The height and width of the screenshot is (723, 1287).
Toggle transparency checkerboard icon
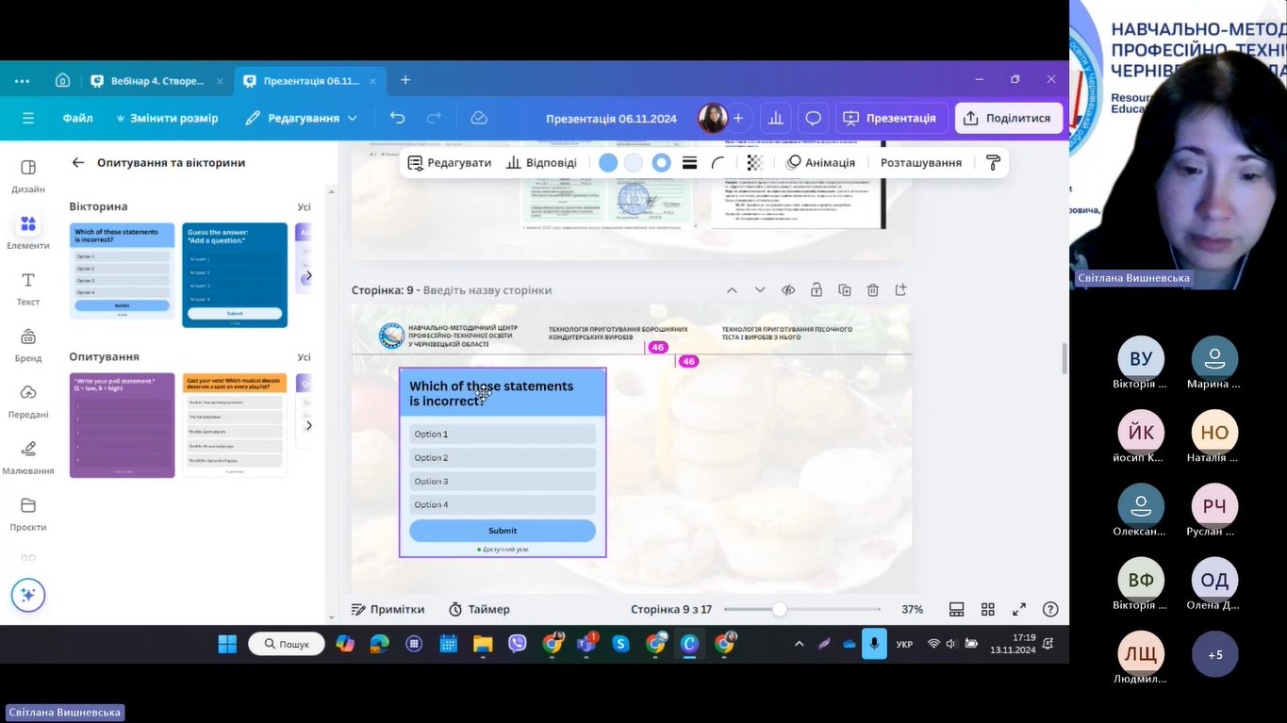pos(754,163)
